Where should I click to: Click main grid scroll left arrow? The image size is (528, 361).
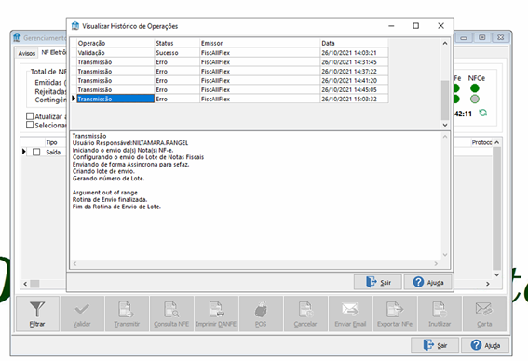click(x=25, y=284)
